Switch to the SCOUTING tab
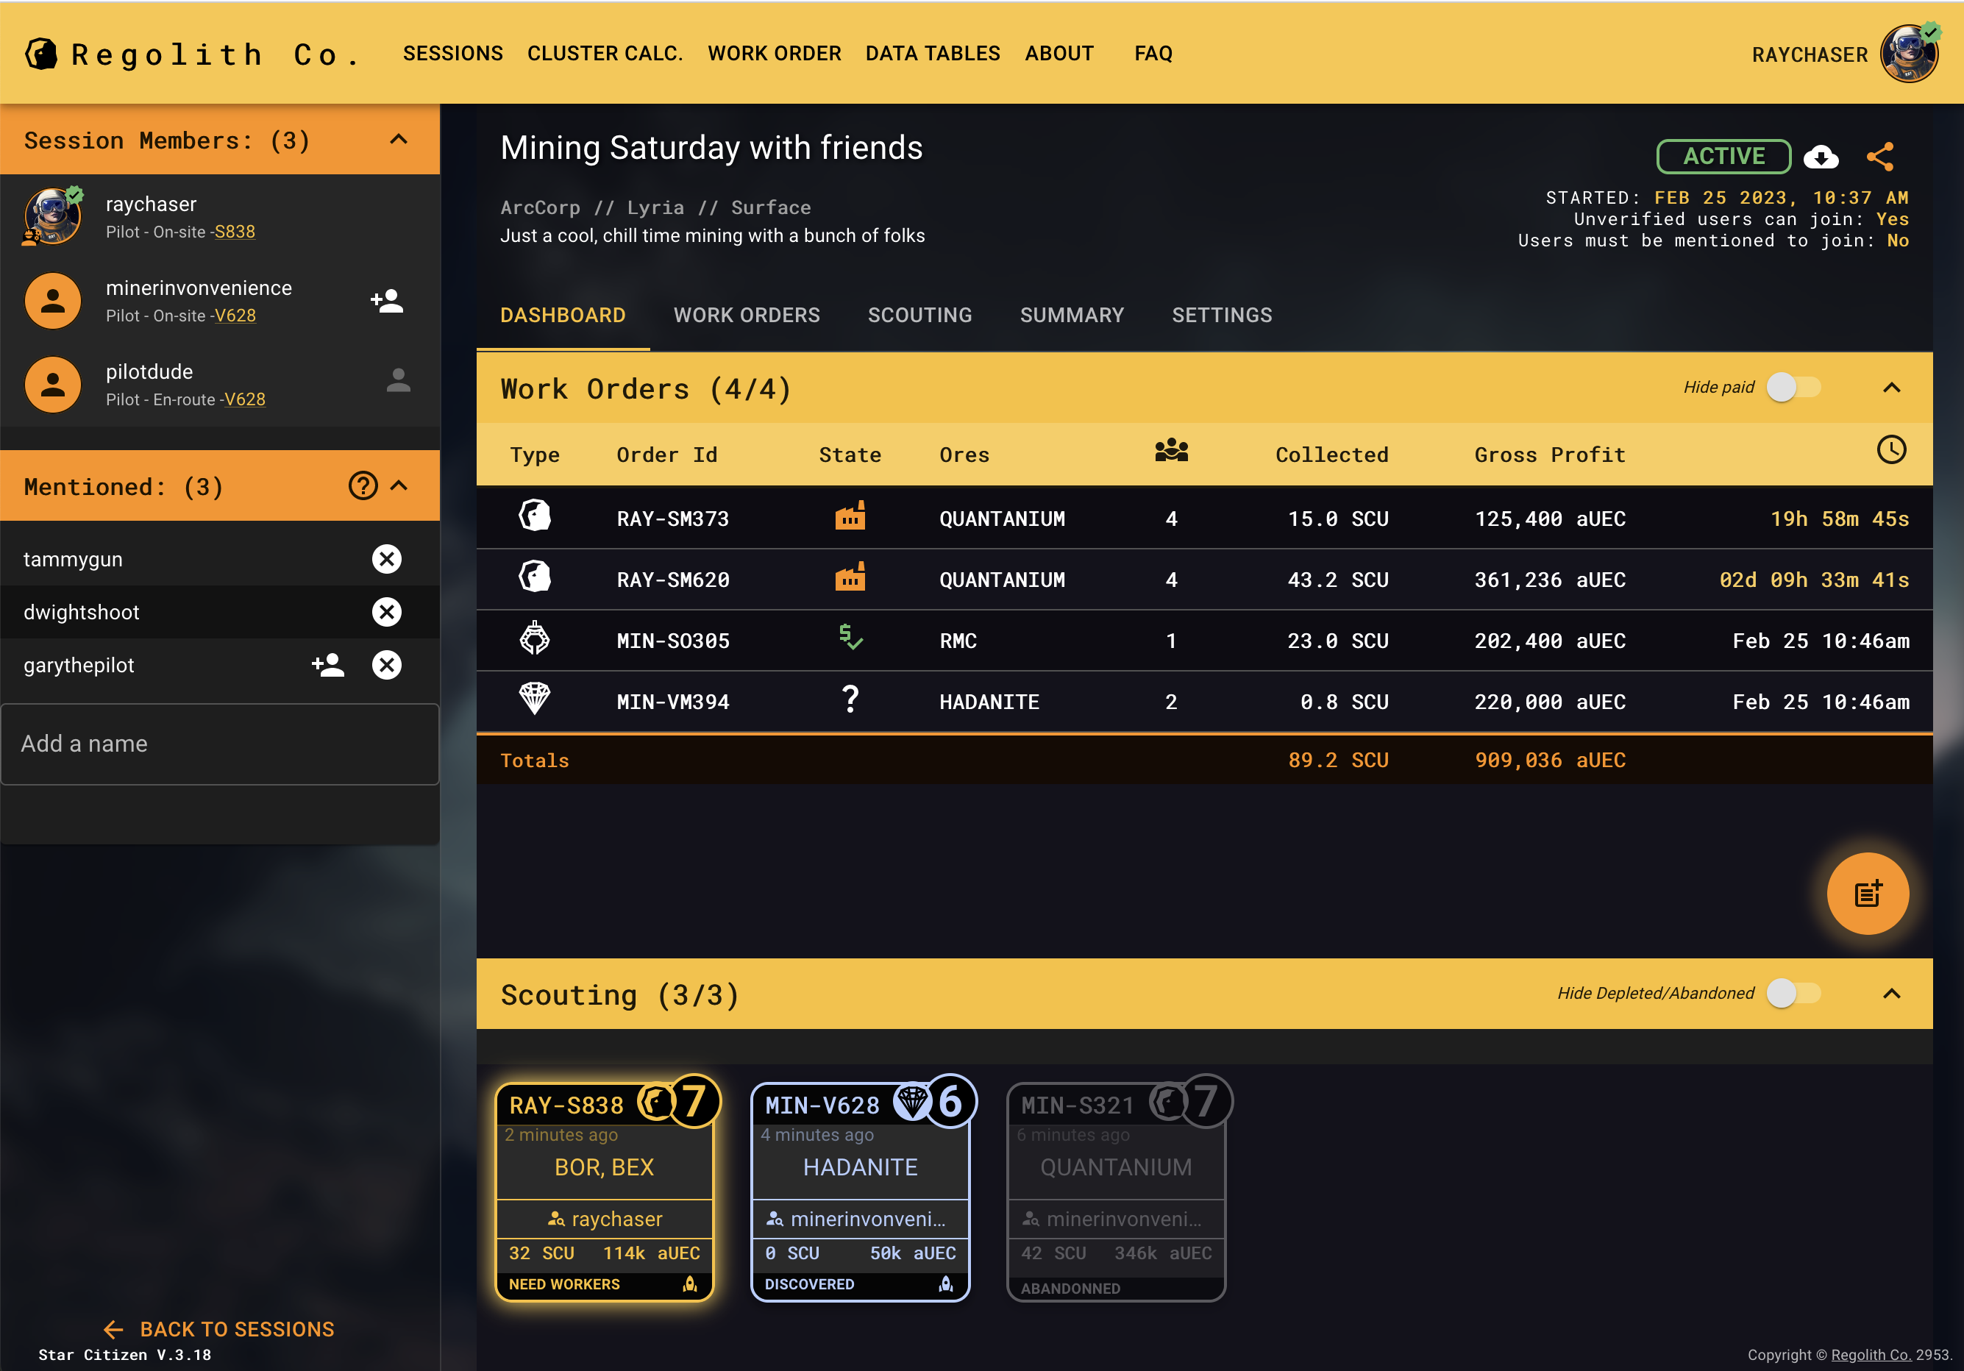Viewport: 1964px width, 1371px height. pyautogui.click(x=919, y=315)
